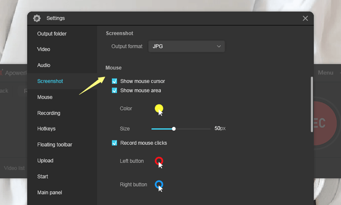Close the Settings dialog

tap(305, 18)
